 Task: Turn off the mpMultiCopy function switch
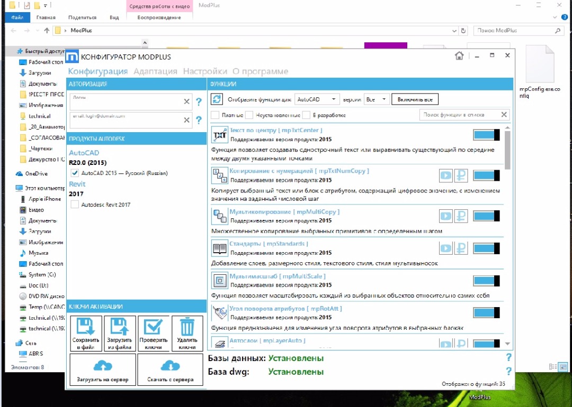pyautogui.click(x=486, y=216)
